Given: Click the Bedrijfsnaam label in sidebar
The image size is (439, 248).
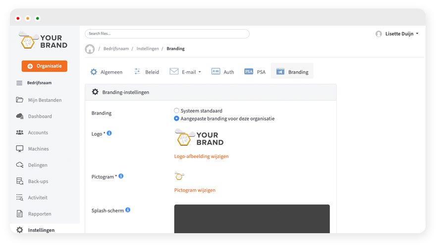Looking at the screenshot, I should pos(39,83).
